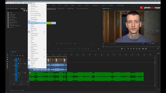Viewport: 166px width, 93px height.
Task: Uncheck Tools in Window menu
Action: click(x=37, y=65)
